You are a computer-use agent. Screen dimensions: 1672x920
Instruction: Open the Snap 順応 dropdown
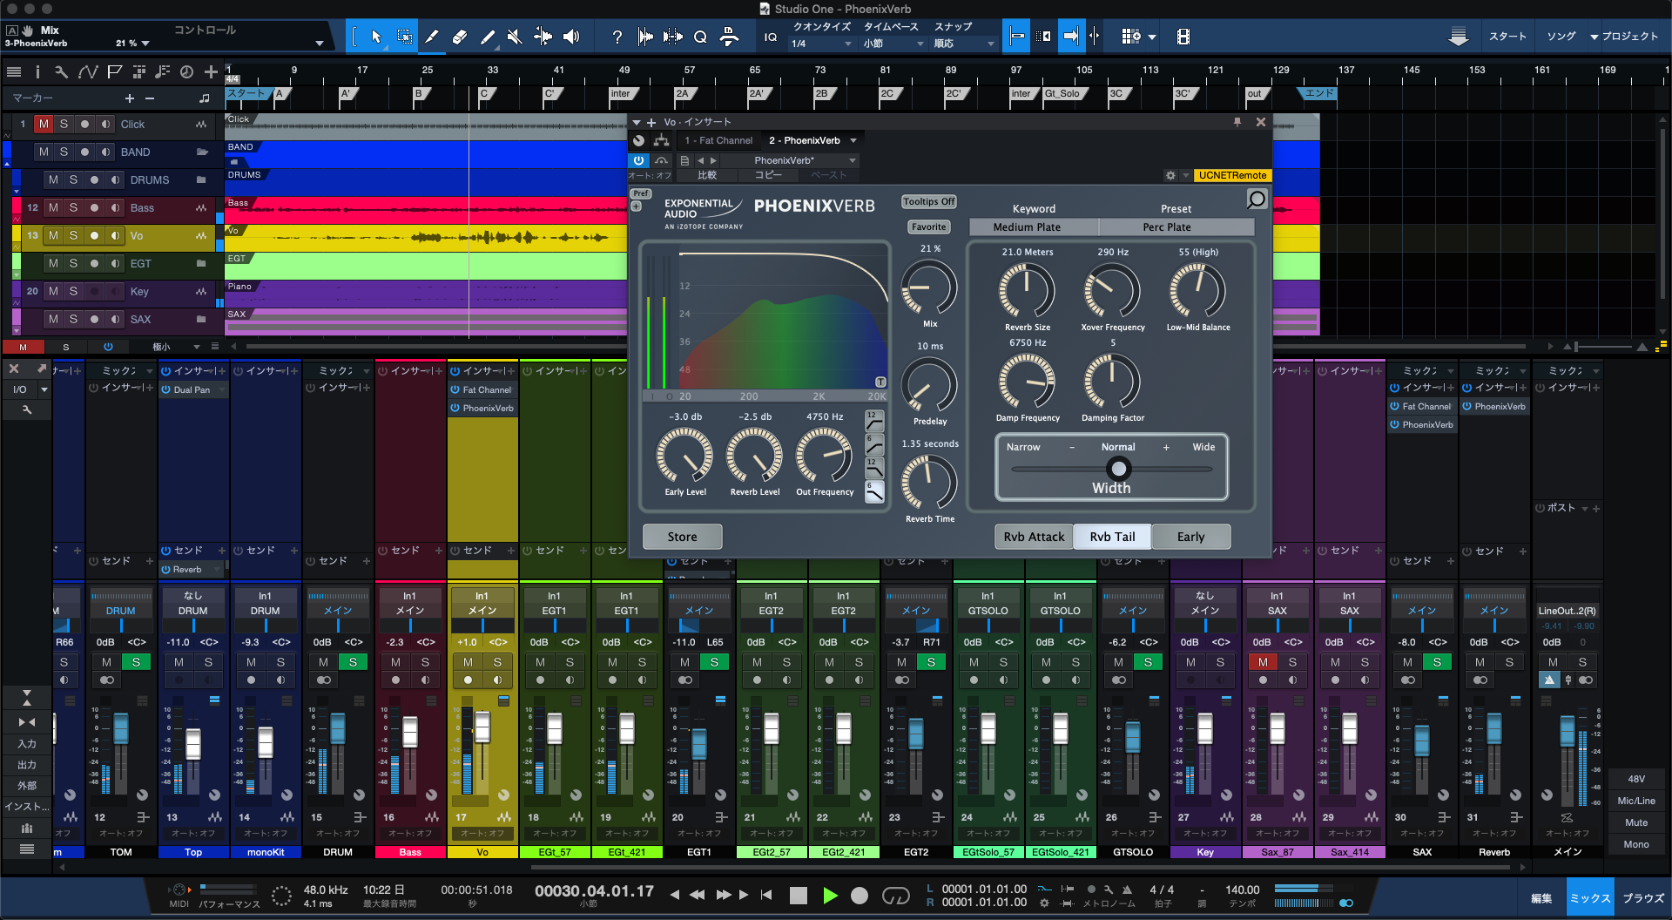coord(964,44)
